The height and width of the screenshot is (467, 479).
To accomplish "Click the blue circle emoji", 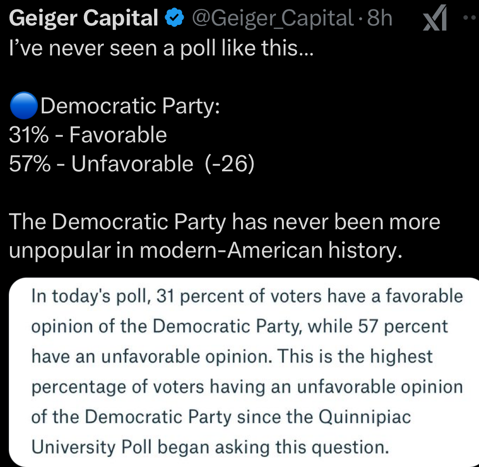I will 23,106.
